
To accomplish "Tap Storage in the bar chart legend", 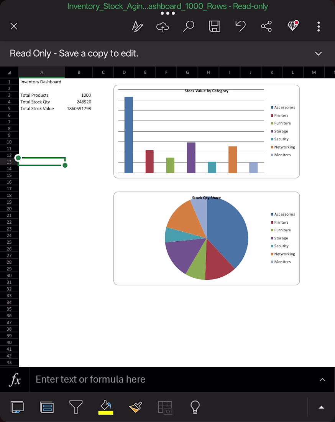I will coord(279,131).
